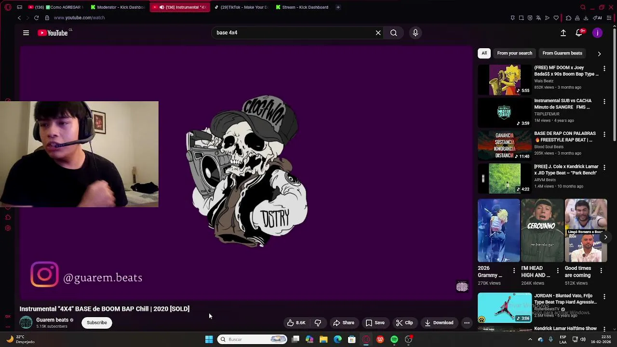Open the browser AI assistant button
The width and height of the screenshot is (617, 347).
597,18
